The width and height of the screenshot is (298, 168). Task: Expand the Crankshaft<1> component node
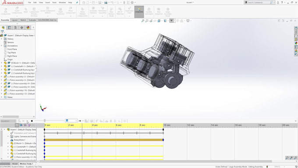click(1, 66)
